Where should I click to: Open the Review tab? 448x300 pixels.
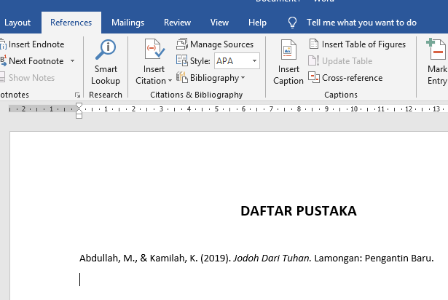click(177, 23)
